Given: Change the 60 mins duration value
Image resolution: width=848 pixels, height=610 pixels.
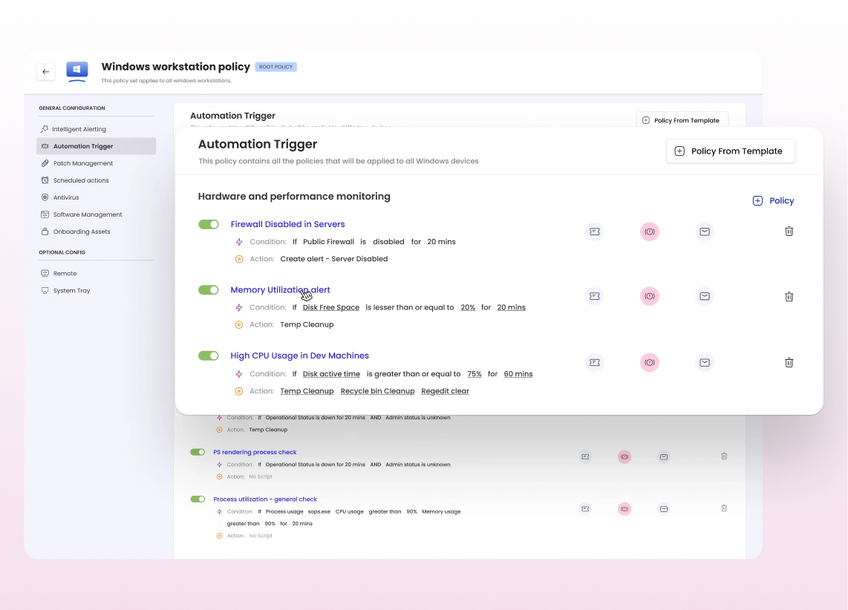Looking at the screenshot, I should click(518, 374).
